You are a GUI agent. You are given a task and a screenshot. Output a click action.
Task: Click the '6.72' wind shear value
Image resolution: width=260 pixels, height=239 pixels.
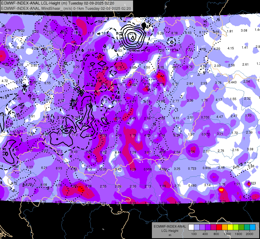pyautogui.click(x=14, y=183)
